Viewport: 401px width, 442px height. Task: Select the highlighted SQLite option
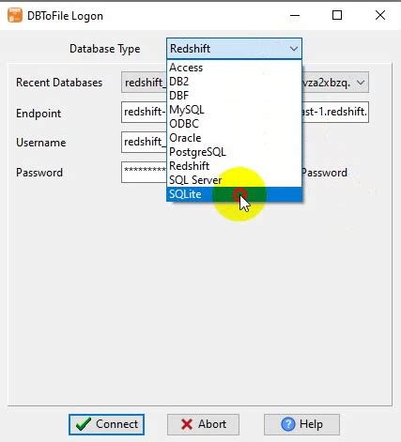234,194
